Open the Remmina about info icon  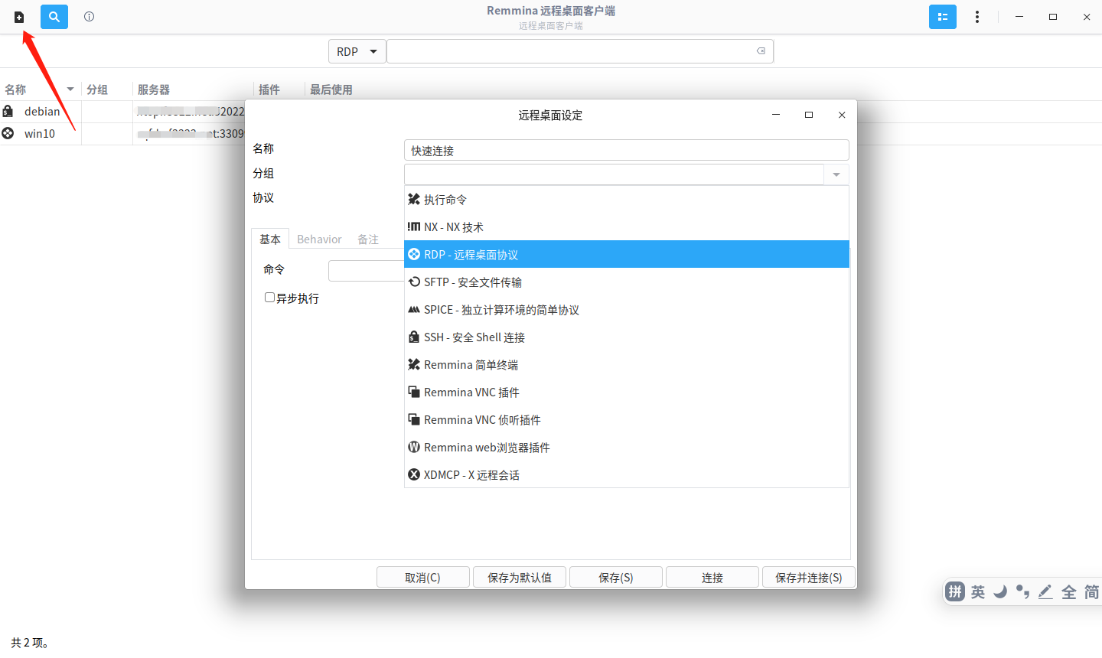coord(90,17)
